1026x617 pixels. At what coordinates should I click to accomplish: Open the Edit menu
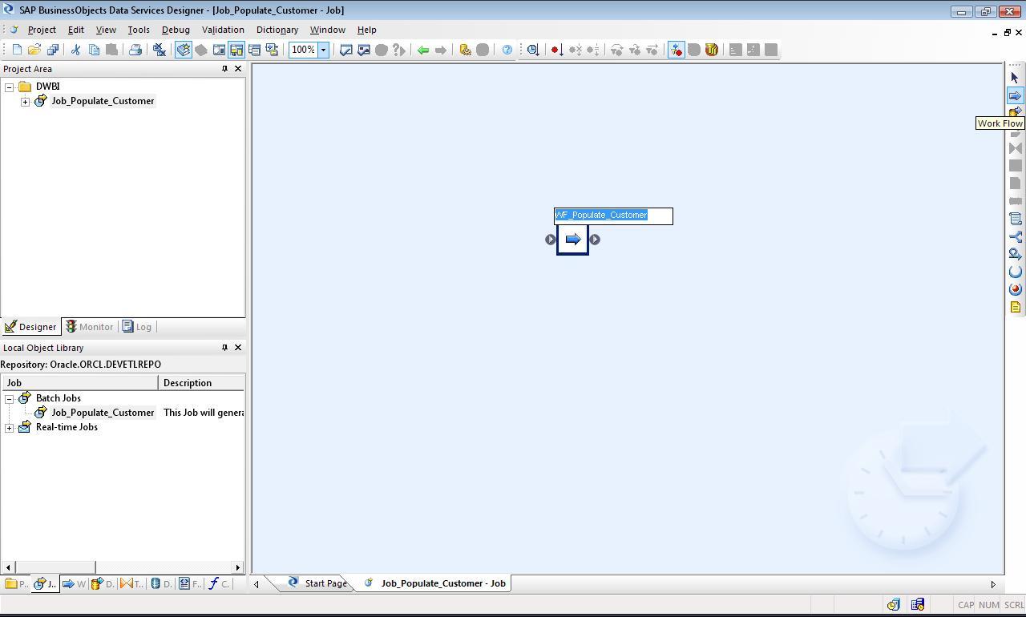click(76, 30)
